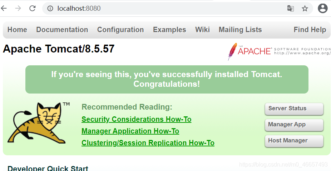This screenshot has height=171, width=331.
Task: Click the browser forward arrow
Action: point(18,9)
